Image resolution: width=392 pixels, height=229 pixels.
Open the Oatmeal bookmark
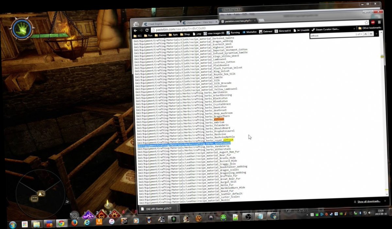tap(266, 32)
